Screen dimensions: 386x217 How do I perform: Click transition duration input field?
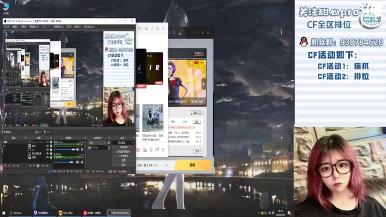(x=100, y=148)
